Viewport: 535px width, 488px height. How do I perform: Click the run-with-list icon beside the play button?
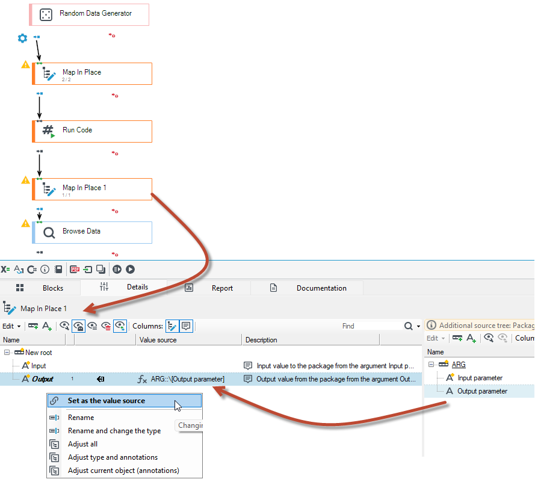pos(117,270)
